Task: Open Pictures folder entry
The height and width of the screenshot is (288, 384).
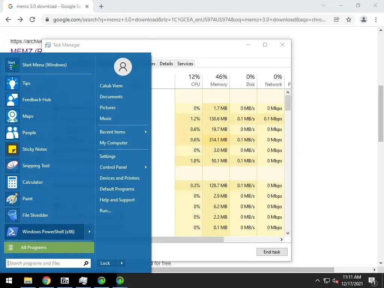Action: [x=108, y=108]
